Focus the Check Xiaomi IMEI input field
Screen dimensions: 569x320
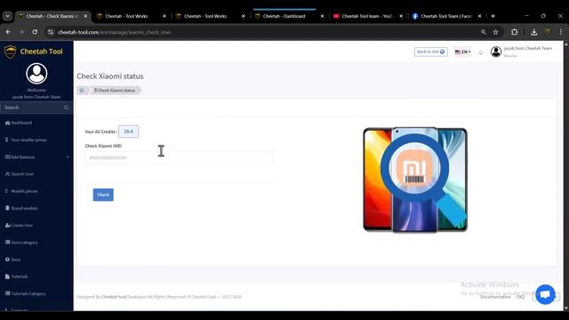[x=179, y=158]
